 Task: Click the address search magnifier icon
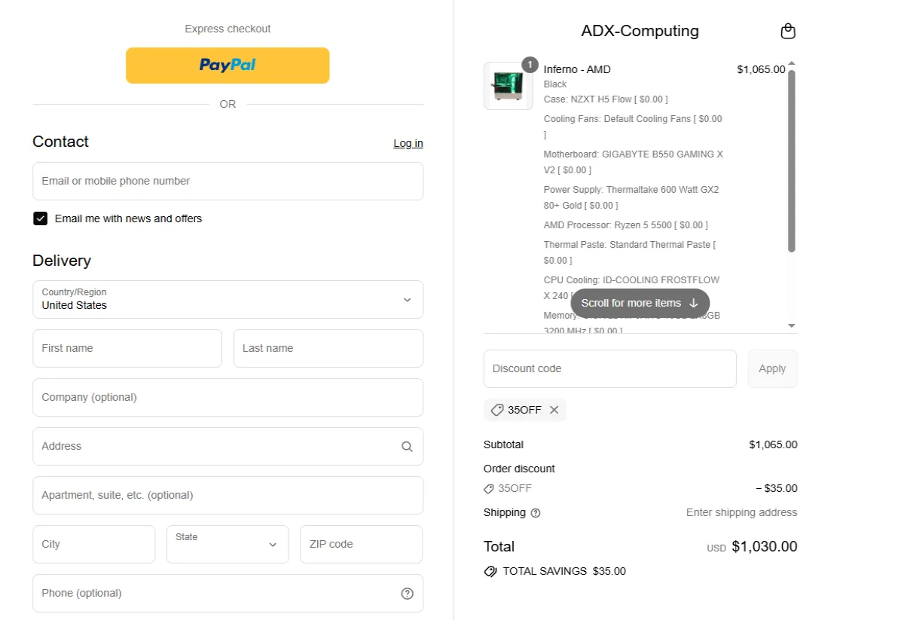coord(407,446)
